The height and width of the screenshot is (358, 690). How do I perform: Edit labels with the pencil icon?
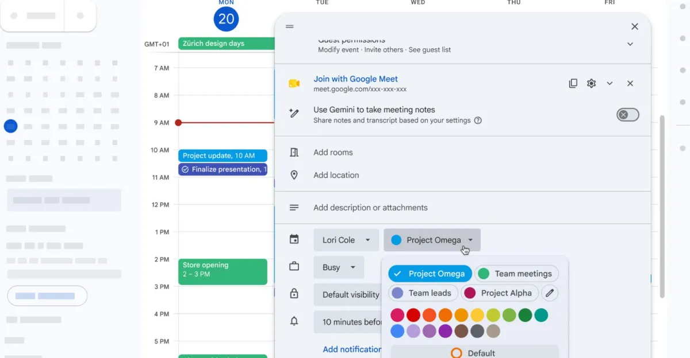pos(550,293)
